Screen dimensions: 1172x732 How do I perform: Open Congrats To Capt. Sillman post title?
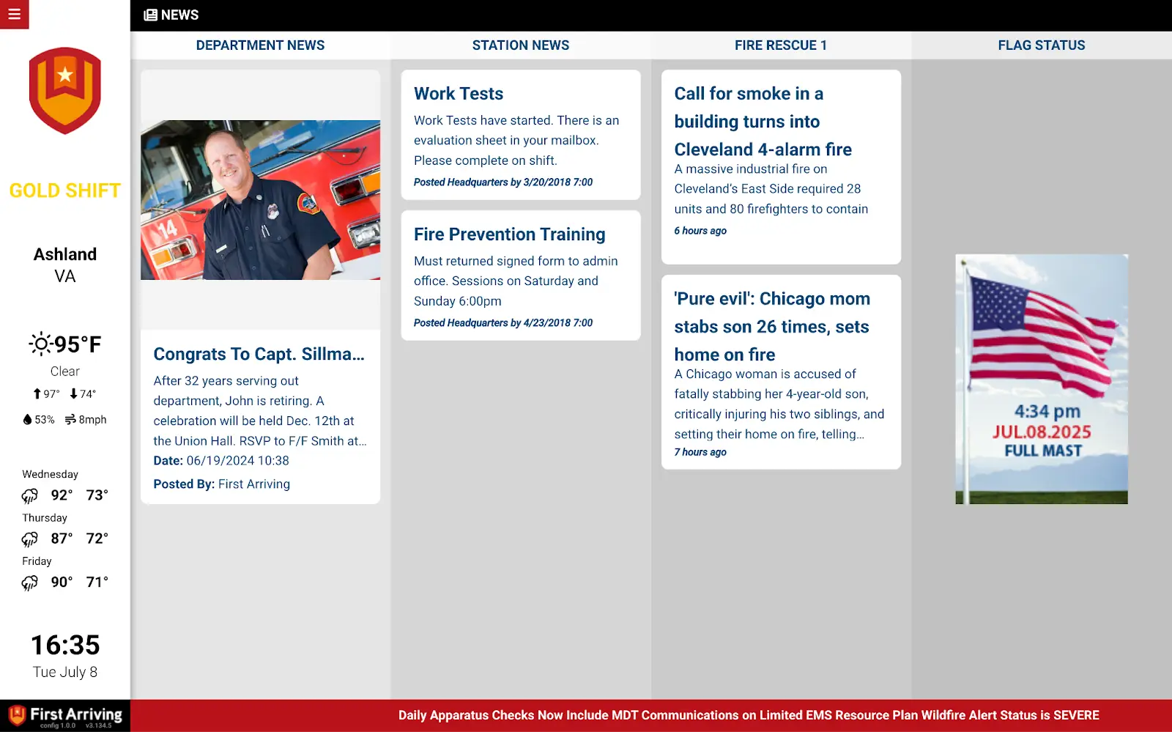point(259,354)
